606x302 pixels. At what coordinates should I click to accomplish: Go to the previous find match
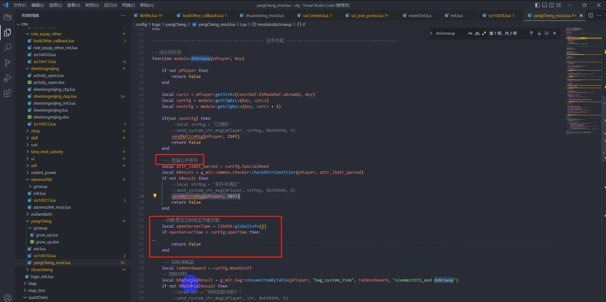531,33
